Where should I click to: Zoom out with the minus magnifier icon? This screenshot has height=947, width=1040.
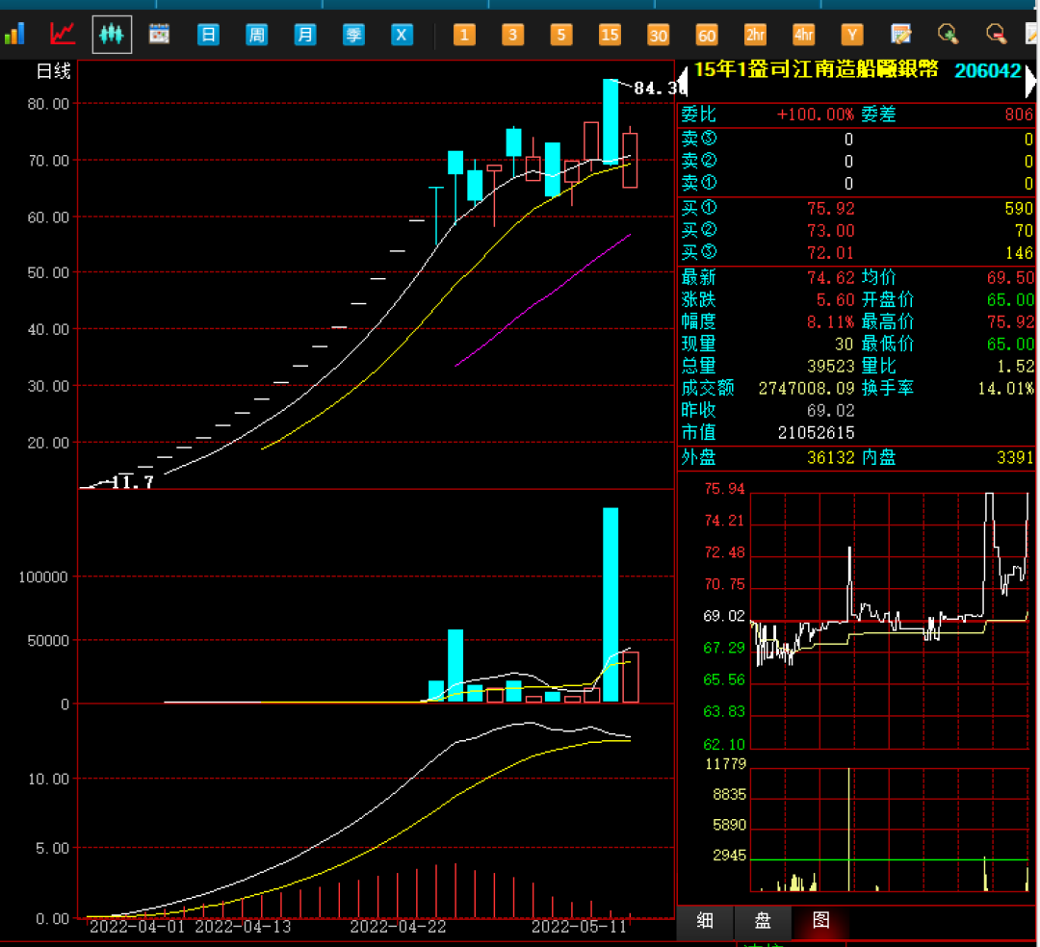coord(997,35)
